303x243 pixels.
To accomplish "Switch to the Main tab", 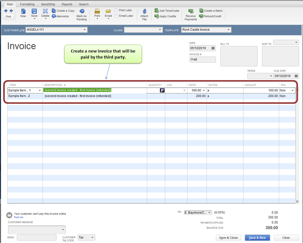I will coord(10,4).
